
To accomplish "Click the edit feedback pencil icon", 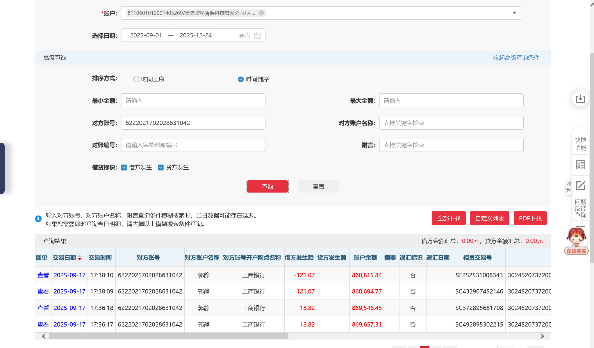I will pos(580,186).
